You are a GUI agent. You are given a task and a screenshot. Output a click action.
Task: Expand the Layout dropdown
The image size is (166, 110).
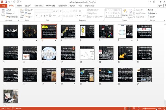pos(29,10)
